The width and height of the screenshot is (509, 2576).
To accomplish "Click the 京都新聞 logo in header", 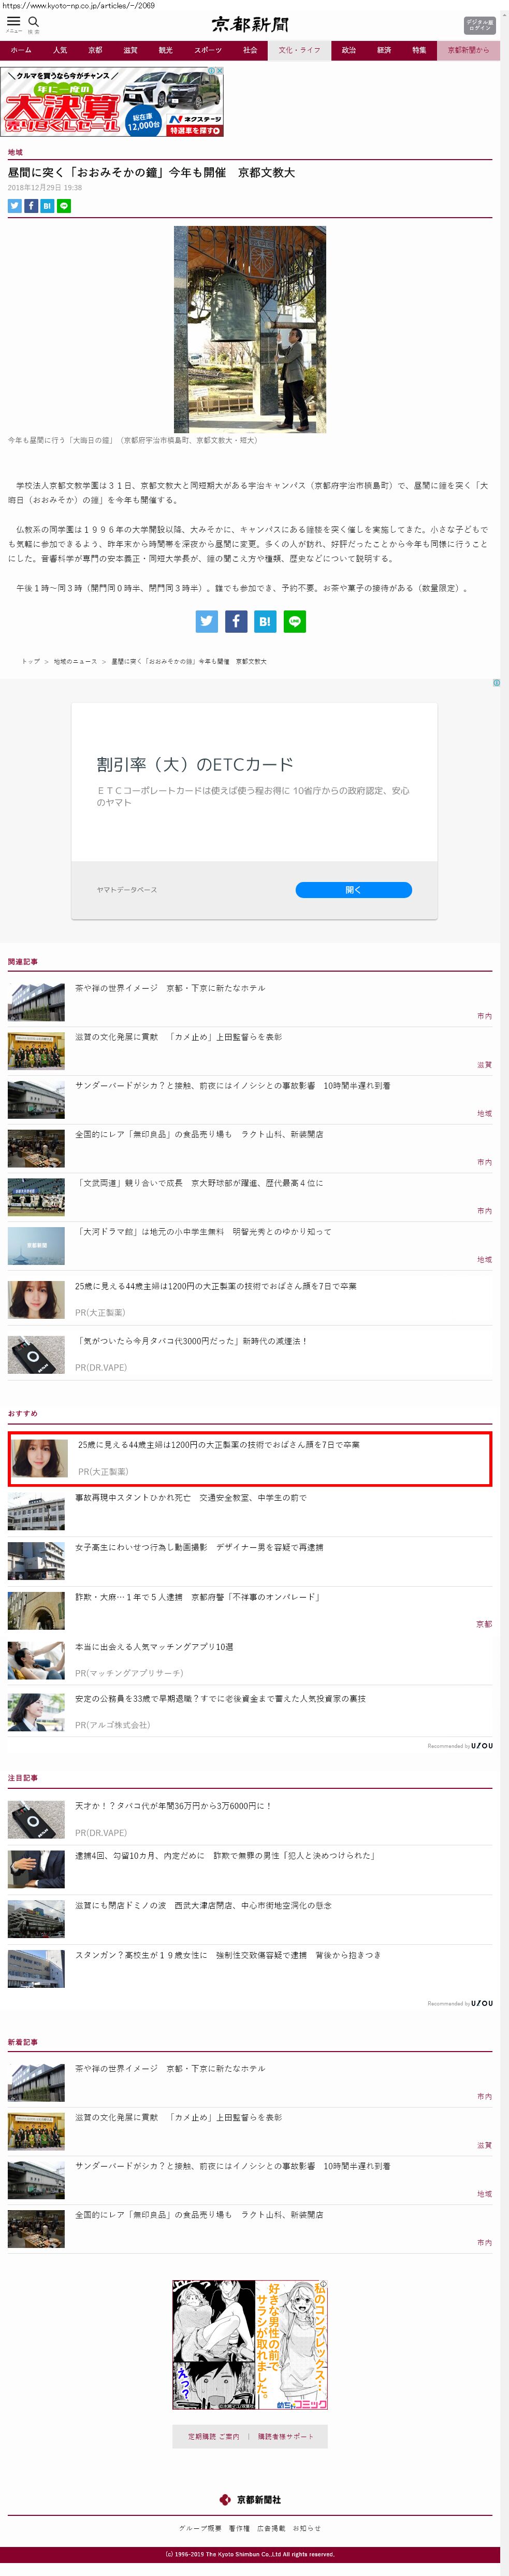I will pyautogui.click(x=250, y=24).
